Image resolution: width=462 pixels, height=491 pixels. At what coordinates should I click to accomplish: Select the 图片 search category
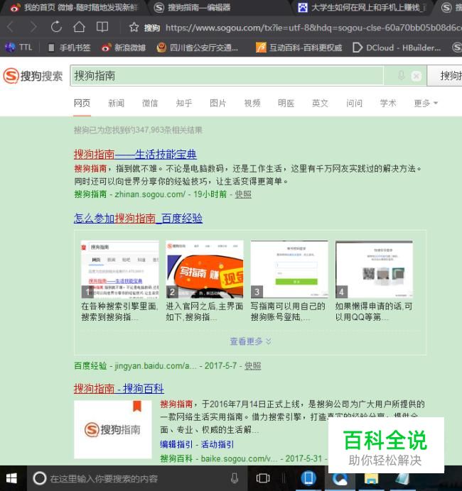click(x=218, y=103)
